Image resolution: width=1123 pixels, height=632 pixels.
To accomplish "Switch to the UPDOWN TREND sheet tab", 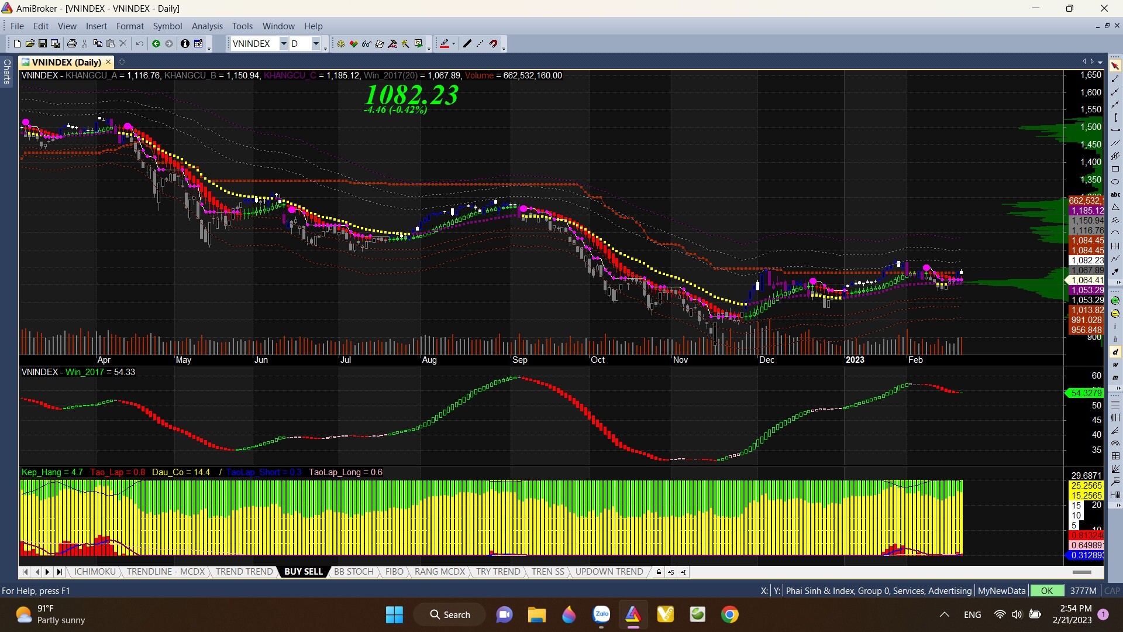I will tap(609, 572).
